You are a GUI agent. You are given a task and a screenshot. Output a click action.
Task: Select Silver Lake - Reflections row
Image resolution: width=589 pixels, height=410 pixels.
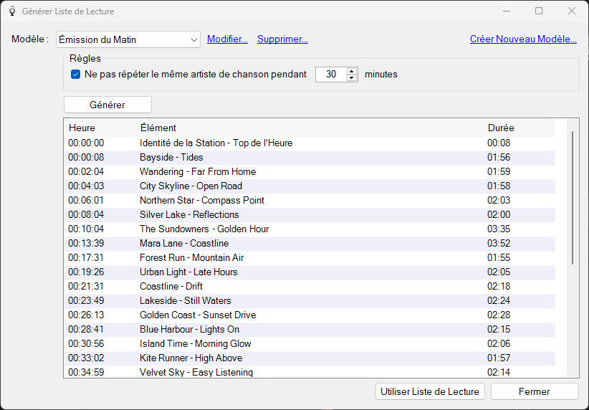310,214
